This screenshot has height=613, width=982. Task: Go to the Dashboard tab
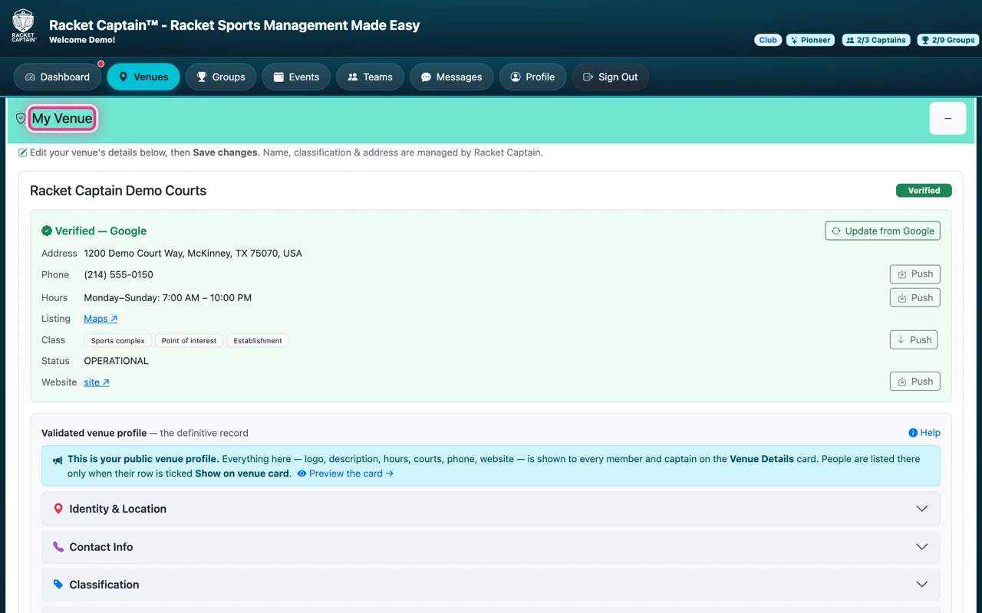(58, 77)
